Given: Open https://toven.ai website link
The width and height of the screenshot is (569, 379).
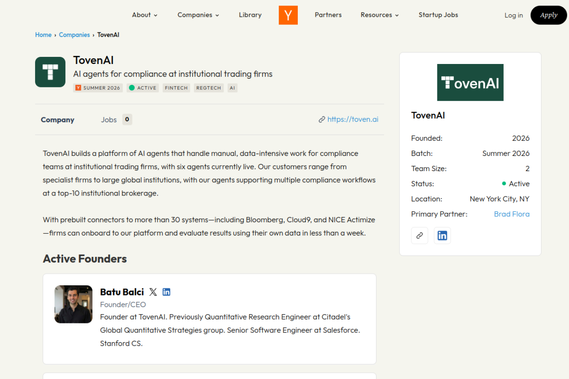Looking at the screenshot, I should (x=353, y=119).
